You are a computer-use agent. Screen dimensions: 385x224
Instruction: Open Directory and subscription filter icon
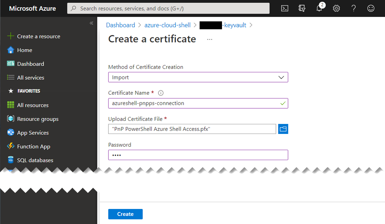(302, 8)
